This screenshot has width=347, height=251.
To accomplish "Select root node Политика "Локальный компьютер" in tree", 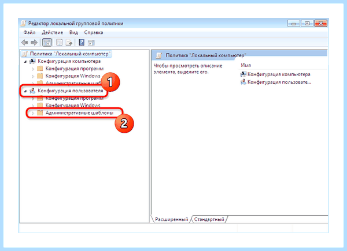I will pyautogui.click(x=70, y=54).
